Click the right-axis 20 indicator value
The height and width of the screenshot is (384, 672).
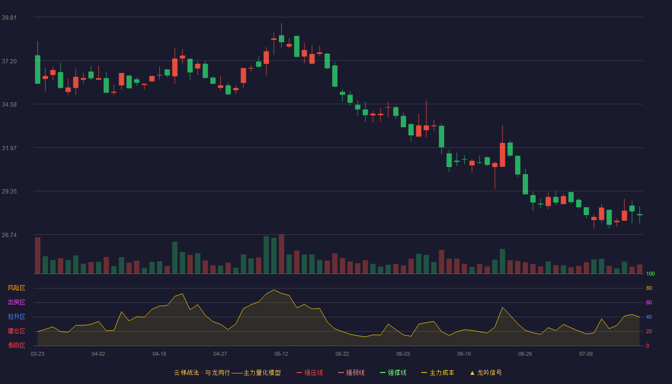tap(649, 331)
